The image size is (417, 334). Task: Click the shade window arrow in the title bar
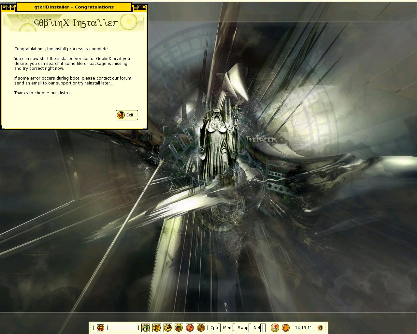tap(12, 7)
